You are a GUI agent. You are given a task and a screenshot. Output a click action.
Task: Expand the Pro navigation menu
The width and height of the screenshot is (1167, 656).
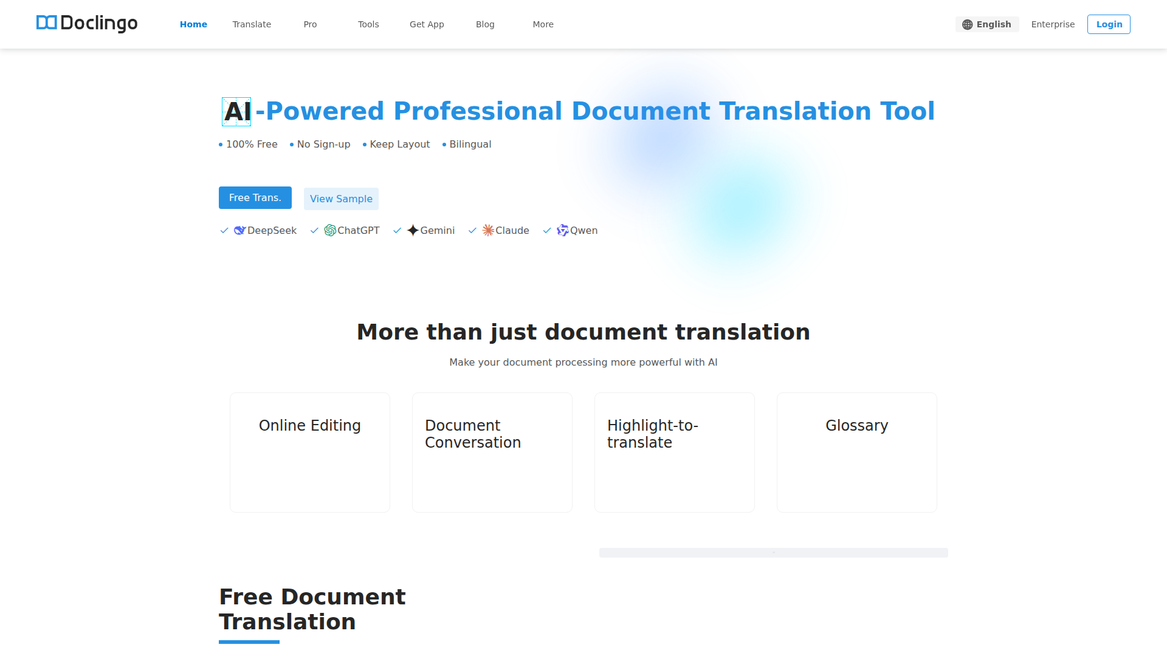point(310,24)
